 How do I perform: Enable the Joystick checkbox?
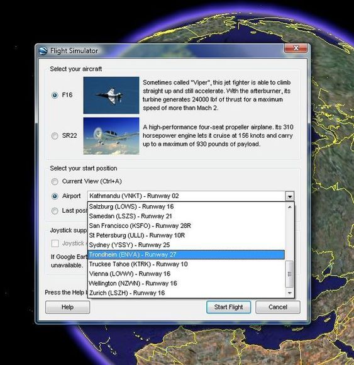point(55,244)
